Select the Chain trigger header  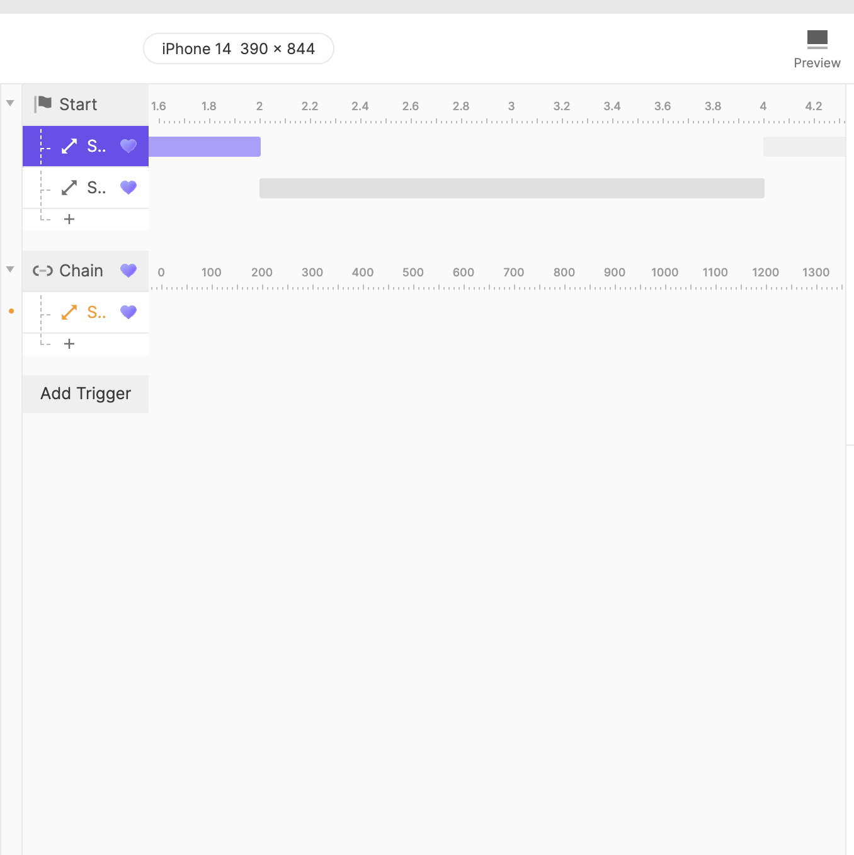point(81,271)
